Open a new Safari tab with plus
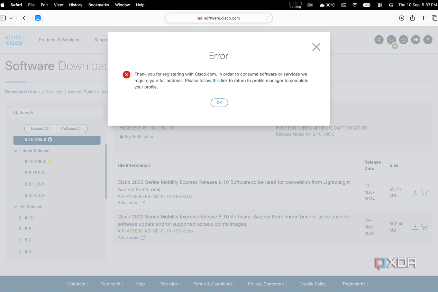Screen dimensions: 438x292 click(423, 18)
